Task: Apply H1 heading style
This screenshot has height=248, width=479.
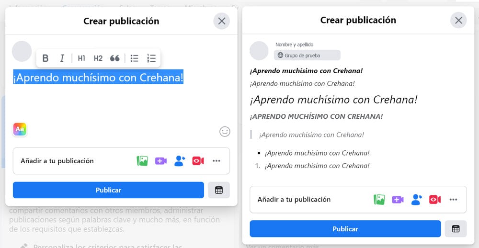Action: tap(81, 58)
